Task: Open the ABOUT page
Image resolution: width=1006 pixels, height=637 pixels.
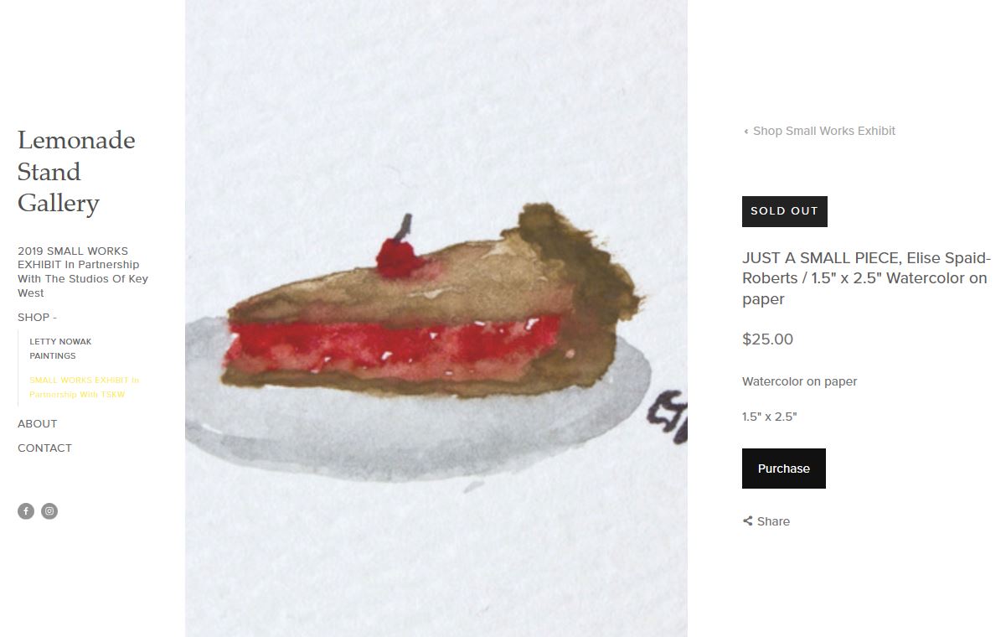Action: click(x=38, y=423)
